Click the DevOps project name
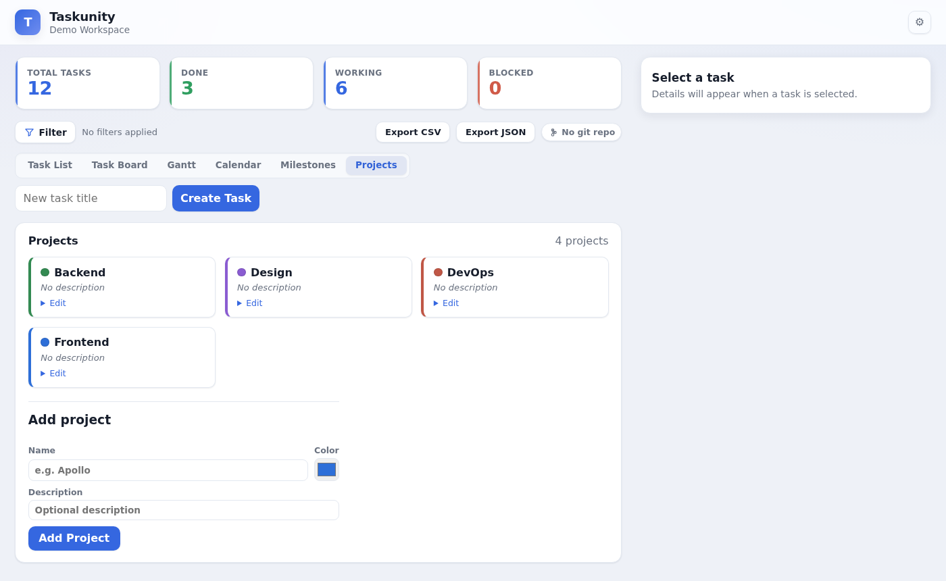 470,273
